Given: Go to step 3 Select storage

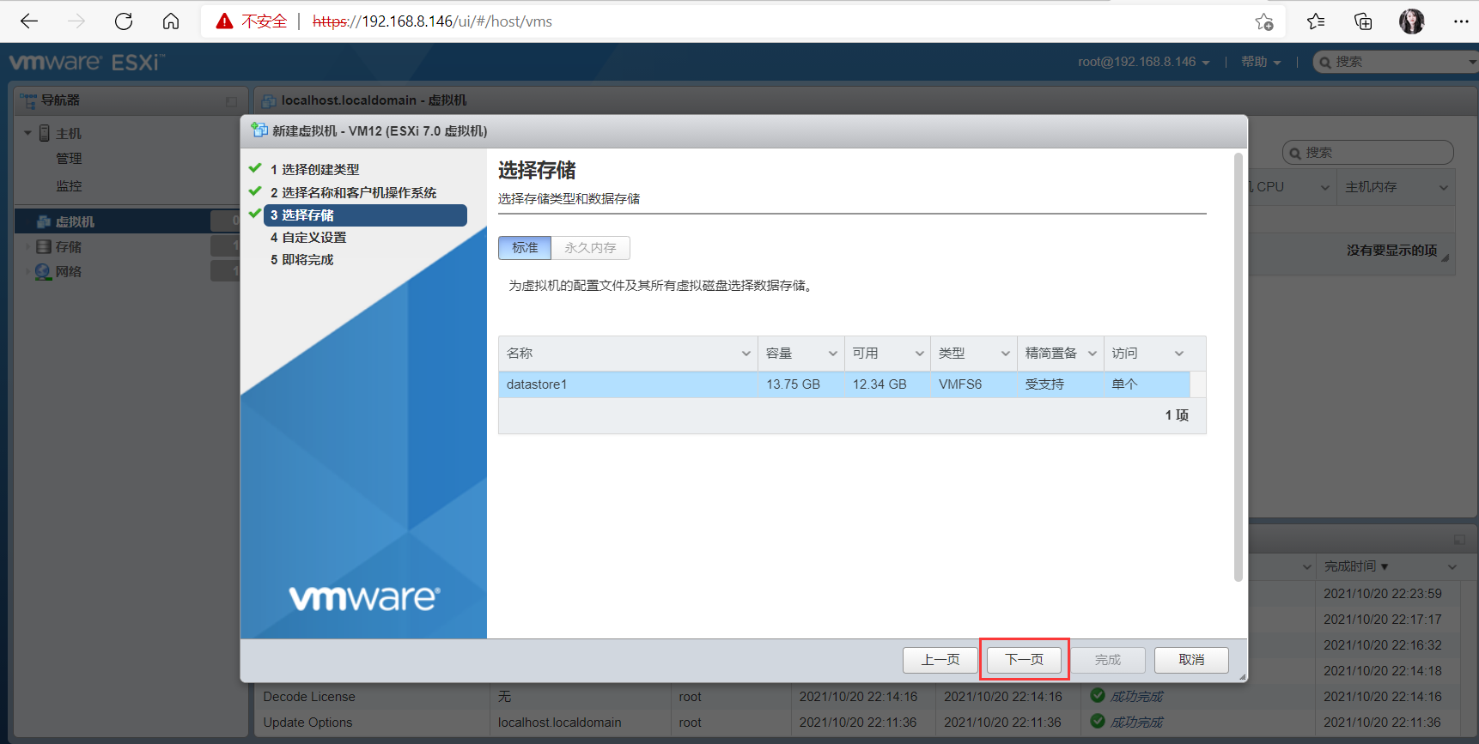Looking at the screenshot, I should [x=365, y=215].
